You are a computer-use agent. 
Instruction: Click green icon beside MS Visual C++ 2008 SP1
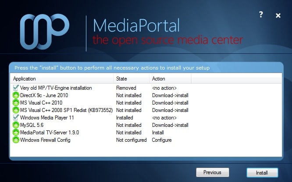[x=16, y=110]
